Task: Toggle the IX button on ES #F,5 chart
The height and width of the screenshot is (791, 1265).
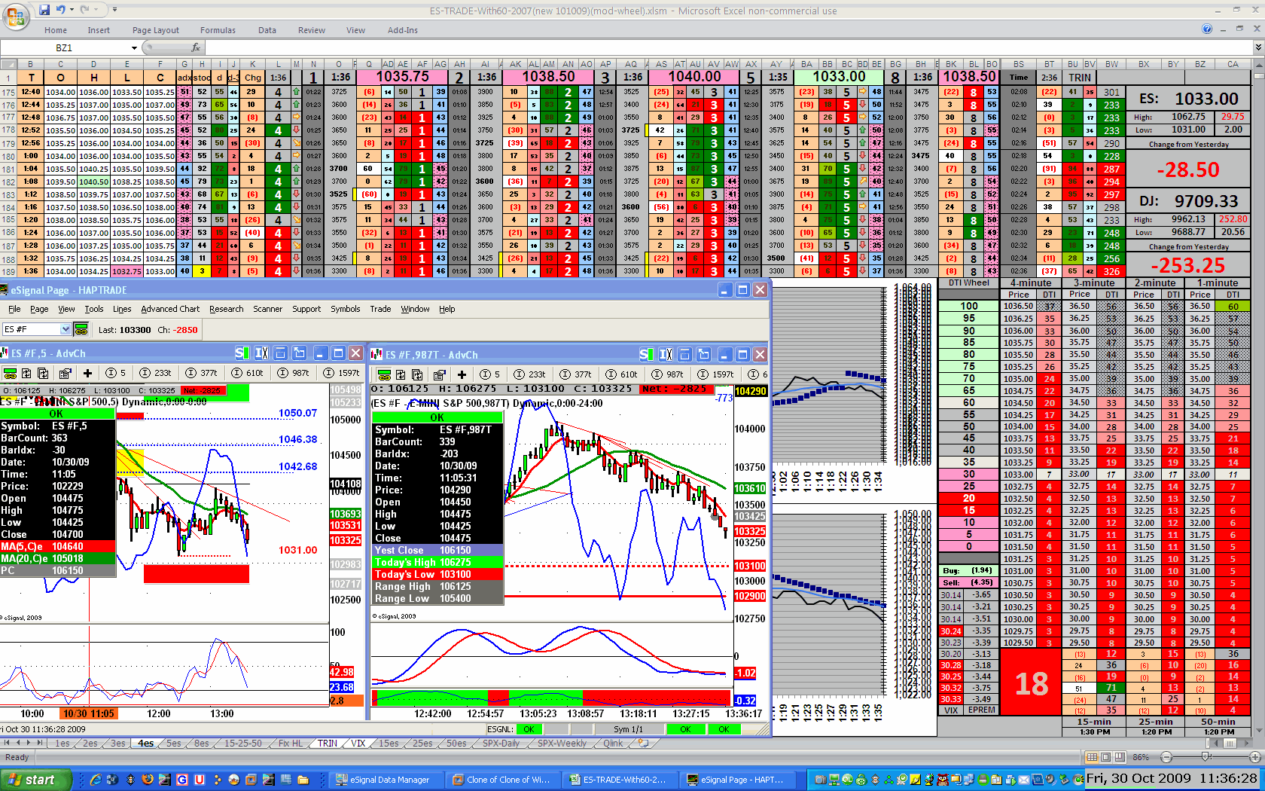Action: tap(261, 353)
